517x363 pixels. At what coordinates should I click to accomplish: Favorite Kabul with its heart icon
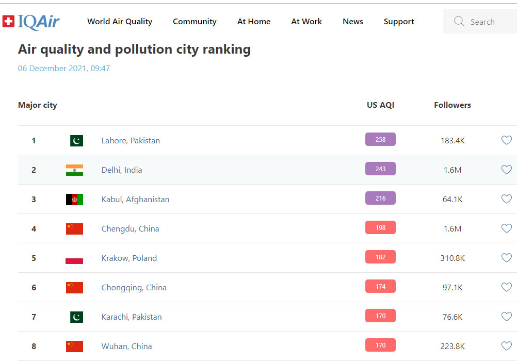(x=507, y=199)
